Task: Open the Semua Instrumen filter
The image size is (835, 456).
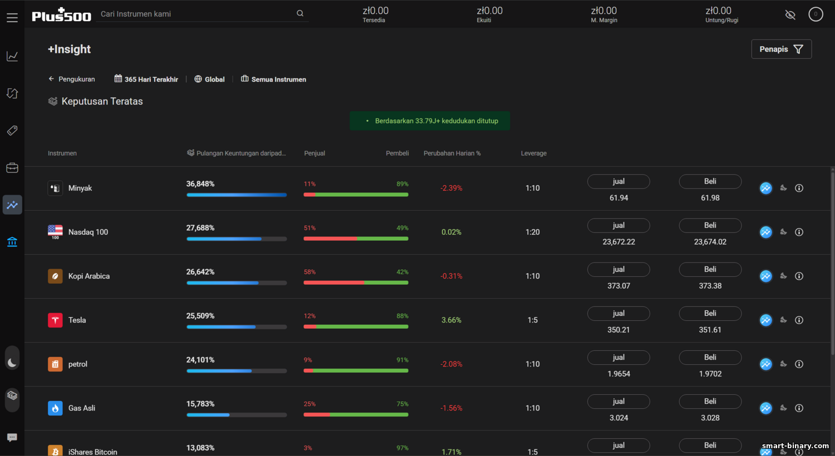Action: coord(273,79)
